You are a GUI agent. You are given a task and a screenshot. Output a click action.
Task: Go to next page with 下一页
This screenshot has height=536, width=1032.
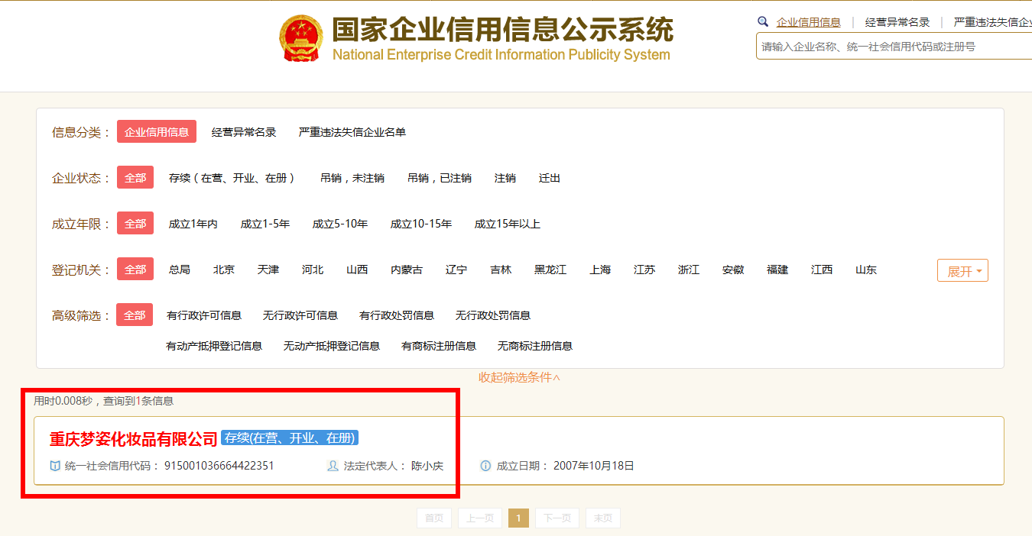click(x=557, y=518)
